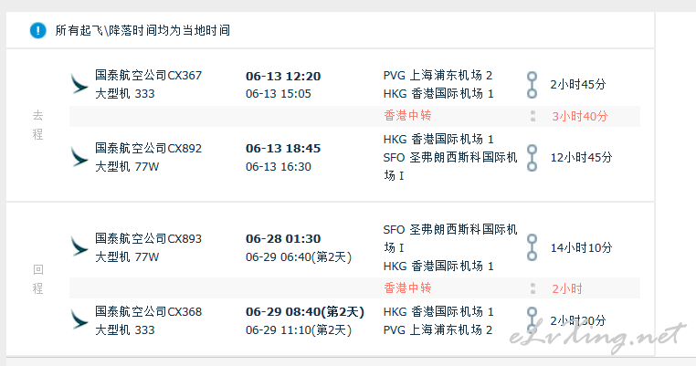Click Cathay Pacific logo beside CX367
The image size is (696, 366).
click(x=79, y=84)
